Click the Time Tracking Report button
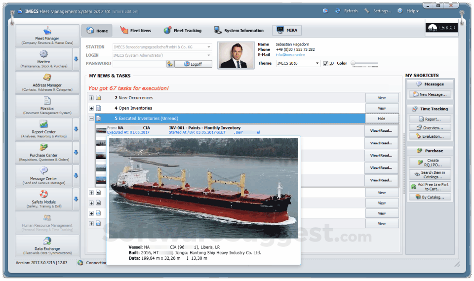 pyautogui.click(x=430, y=119)
